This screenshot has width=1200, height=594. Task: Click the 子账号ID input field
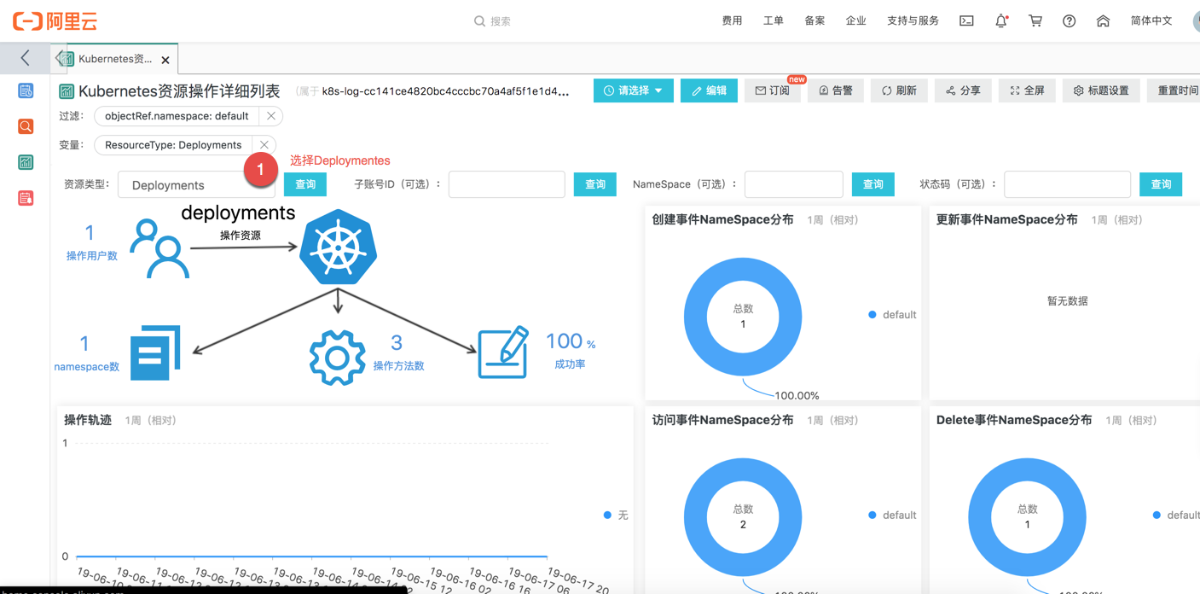(x=507, y=184)
